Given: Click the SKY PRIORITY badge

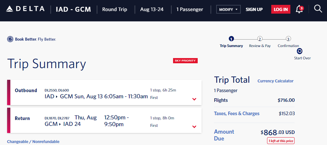Looking at the screenshot, I should tap(185, 61).
